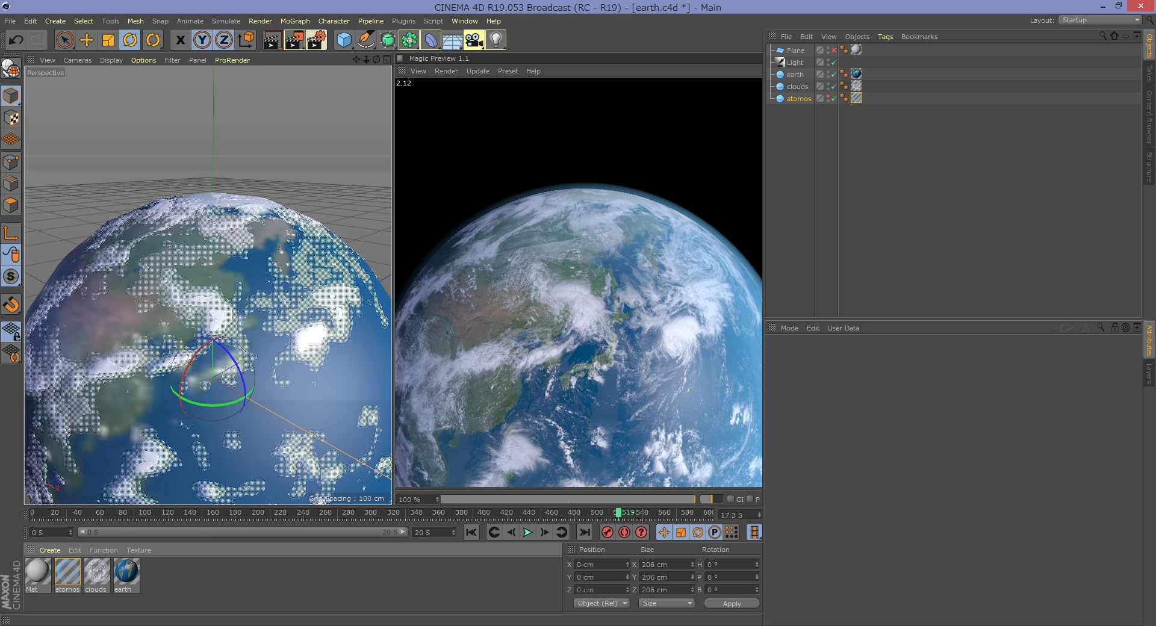Image resolution: width=1156 pixels, height=626 pixels.
Task: Add a Camera object from toolbar
Action: (474, 40)
